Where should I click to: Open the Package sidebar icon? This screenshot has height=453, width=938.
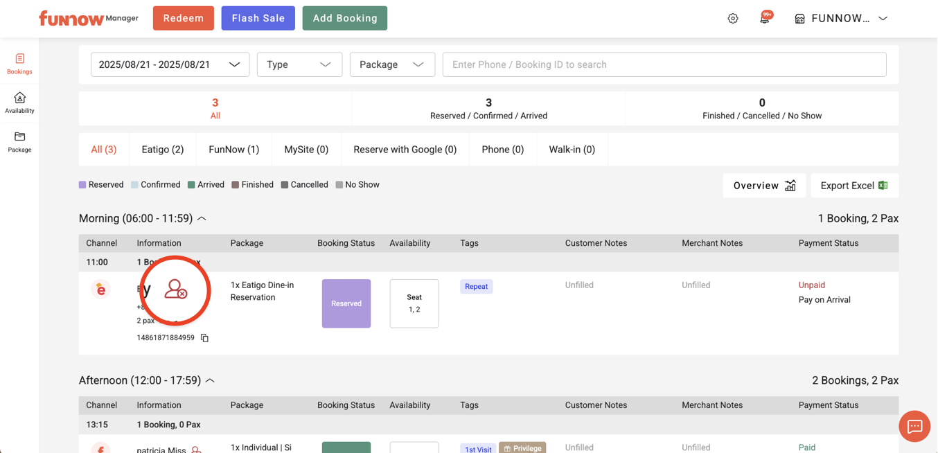(x=19, y=141)
